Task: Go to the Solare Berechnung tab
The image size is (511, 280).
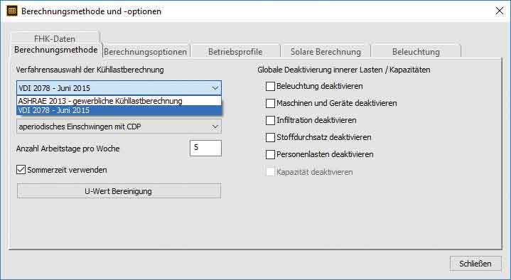Action: click(x=326, y=52)
